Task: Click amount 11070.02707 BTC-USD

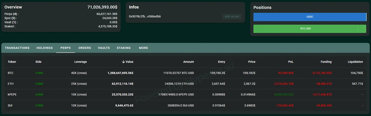Action: [178, 73]
